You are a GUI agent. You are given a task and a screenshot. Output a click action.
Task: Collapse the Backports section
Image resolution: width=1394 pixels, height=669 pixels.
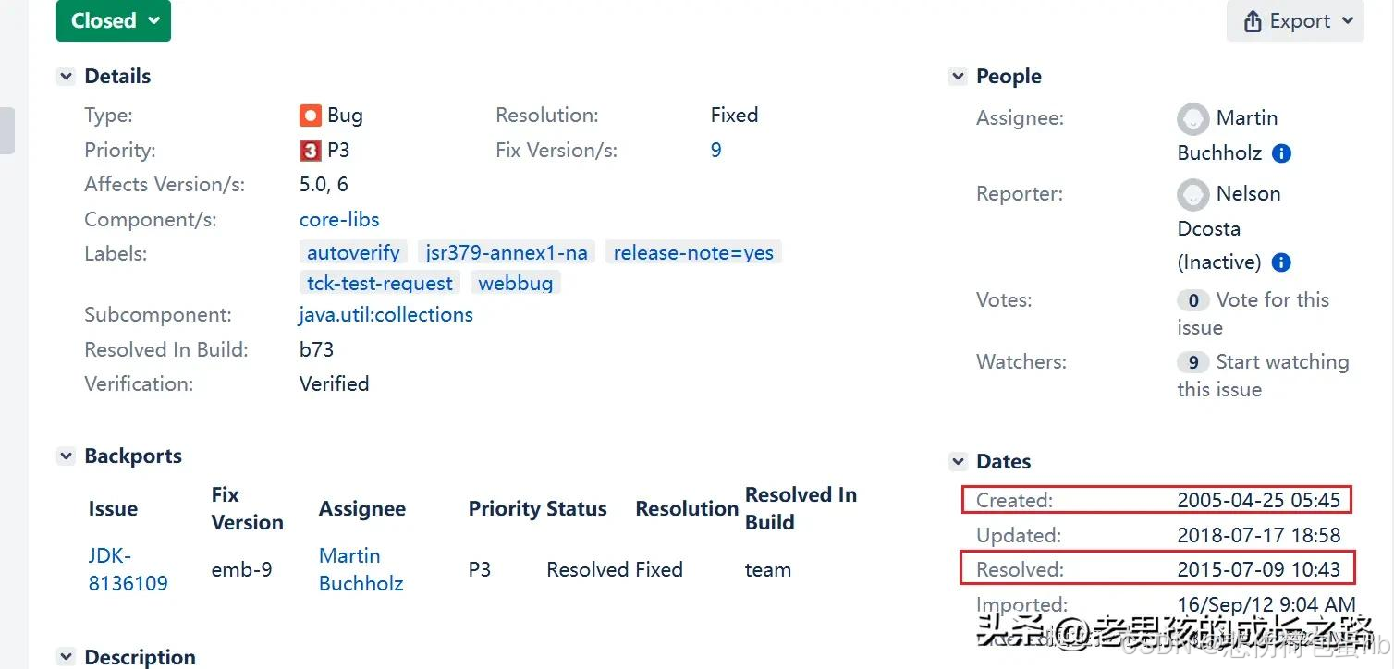65,456
